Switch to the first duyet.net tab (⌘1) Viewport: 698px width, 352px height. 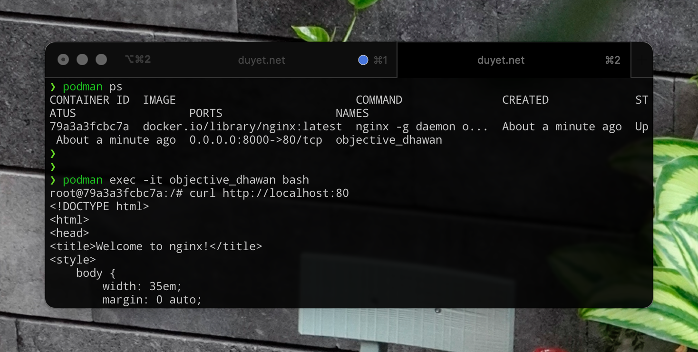[x=262, y=60]
